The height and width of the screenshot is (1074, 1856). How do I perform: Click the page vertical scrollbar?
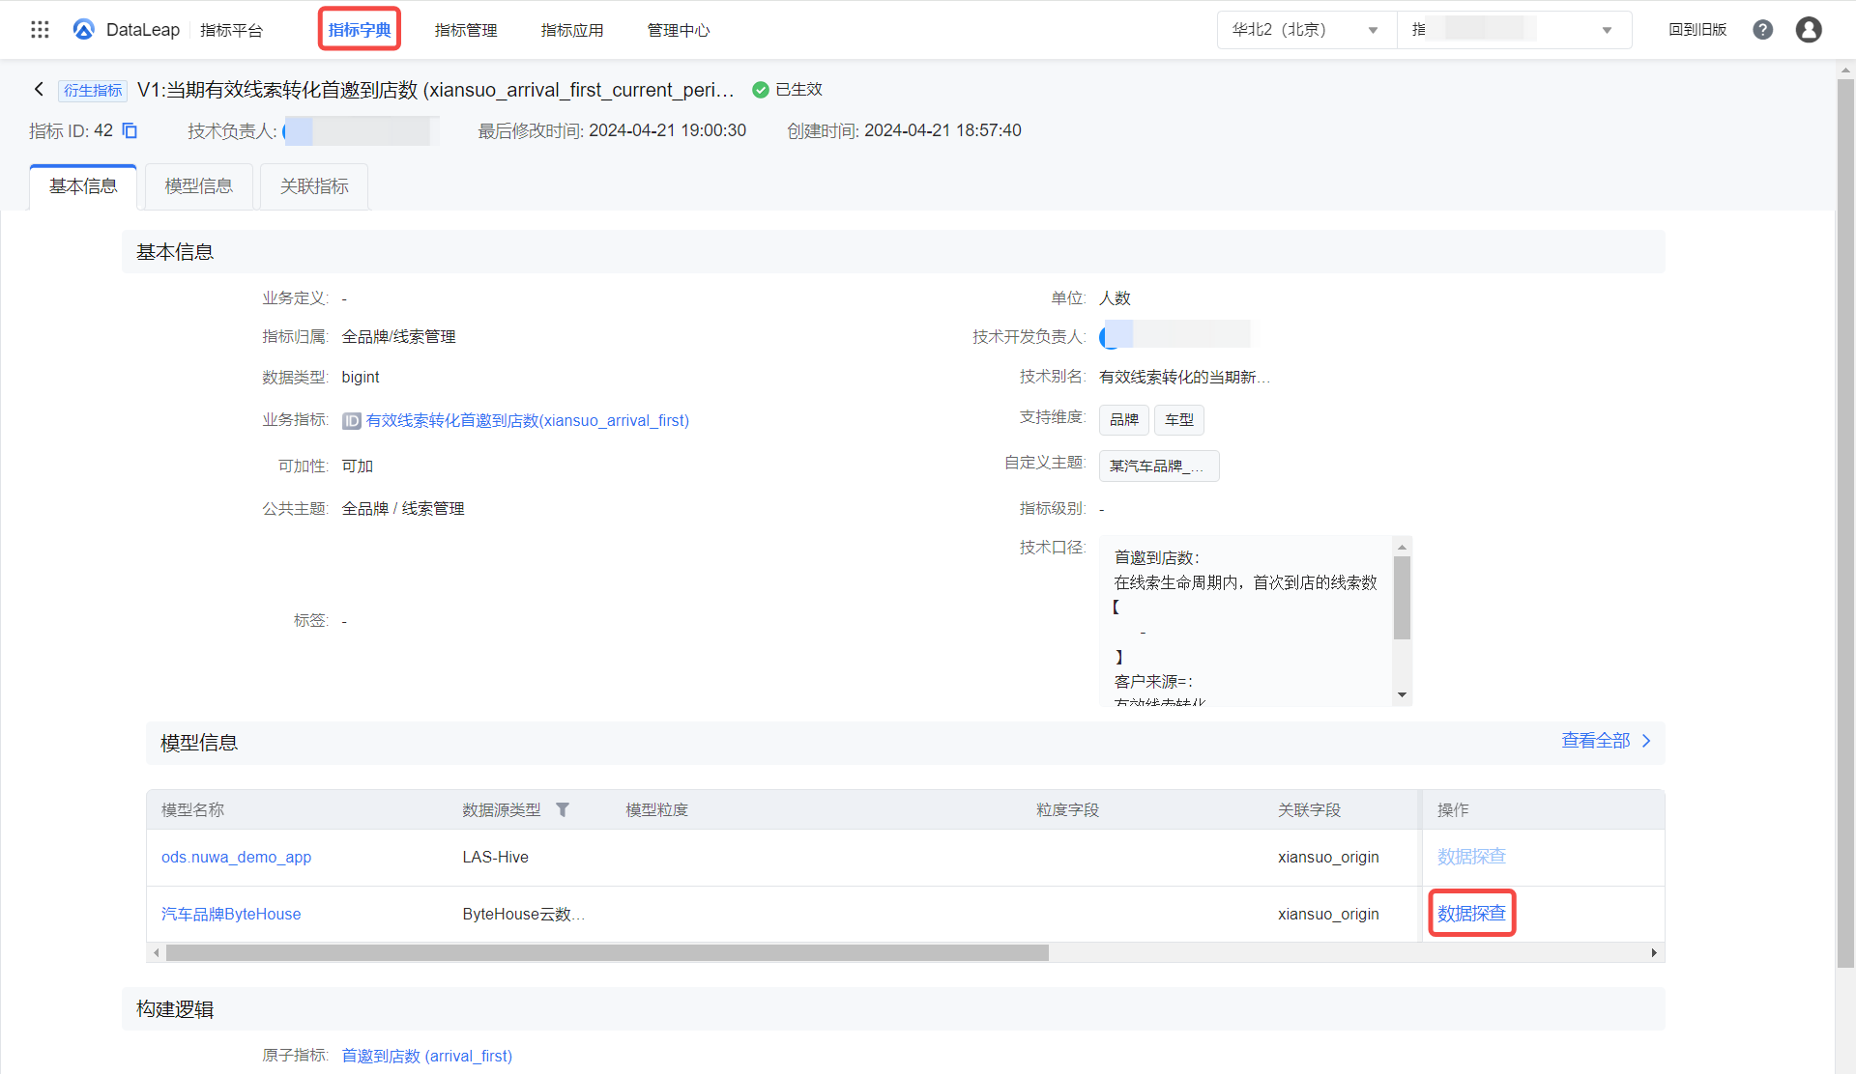(x=1845, y=522)
